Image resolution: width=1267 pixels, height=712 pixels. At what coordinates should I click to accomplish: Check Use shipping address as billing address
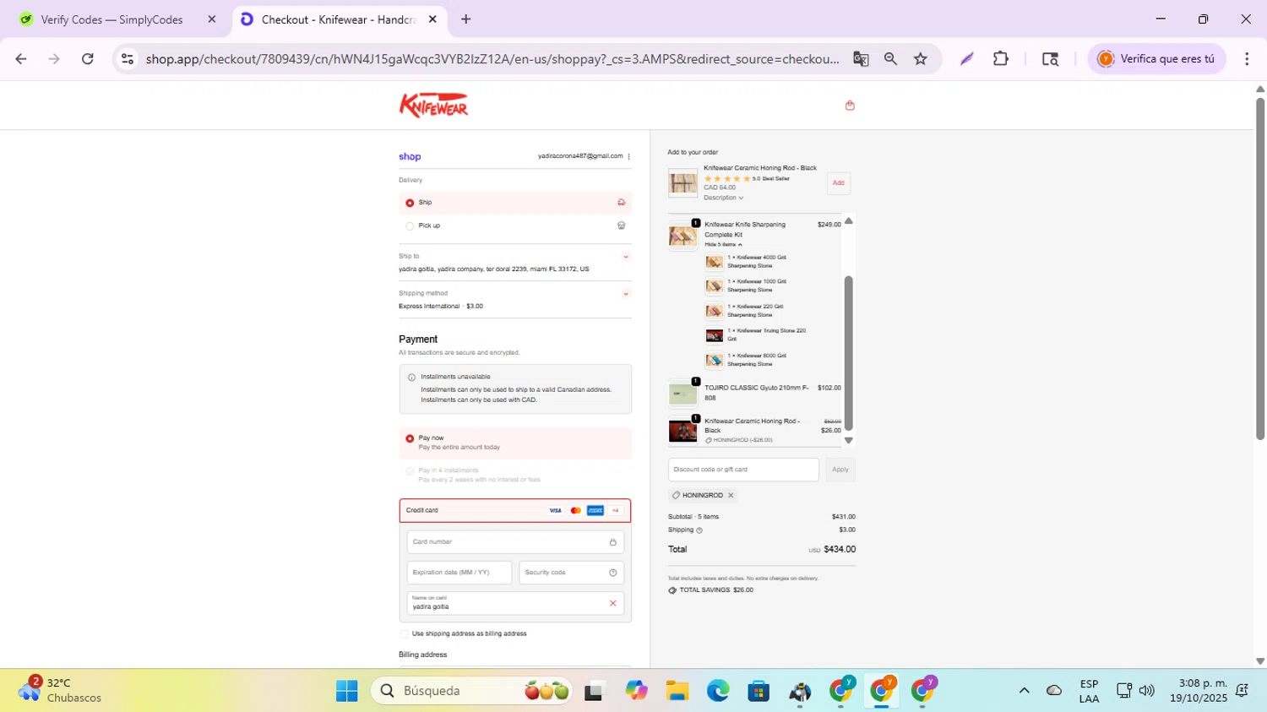[404, 634]
